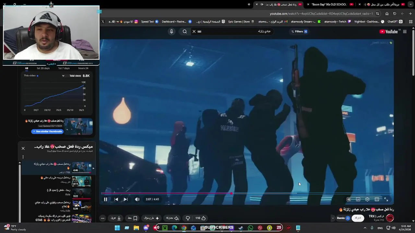Enter fullscreen mode in player

[386, 199]
